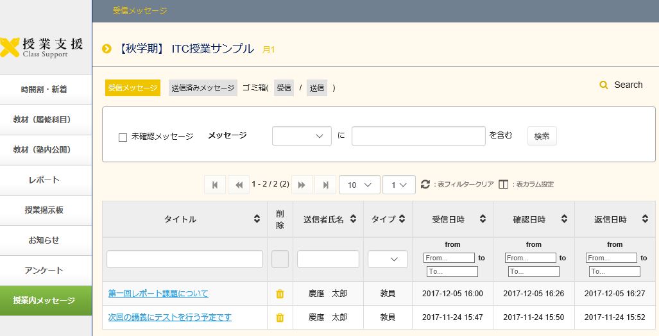Go to previous page of results
This screenshot has height=336, width=659.
(x=239, y=185)
